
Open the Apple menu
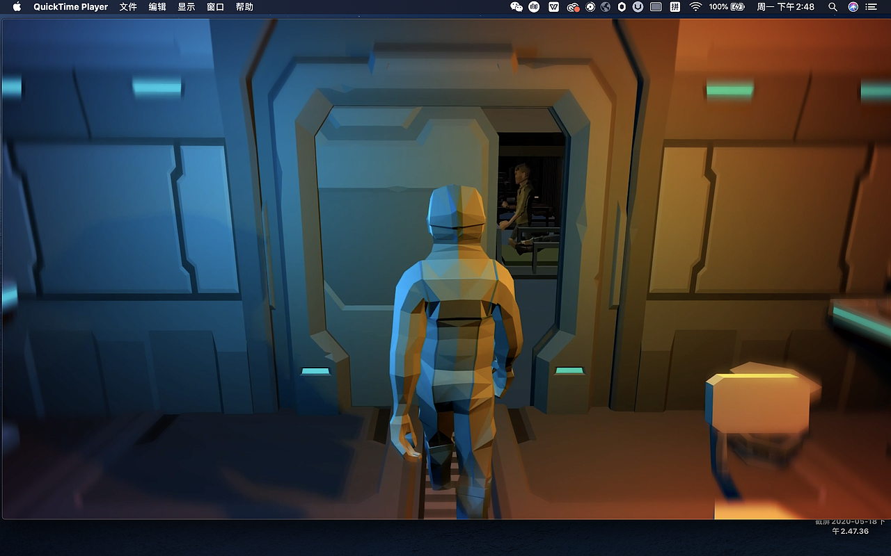(17, 7)
